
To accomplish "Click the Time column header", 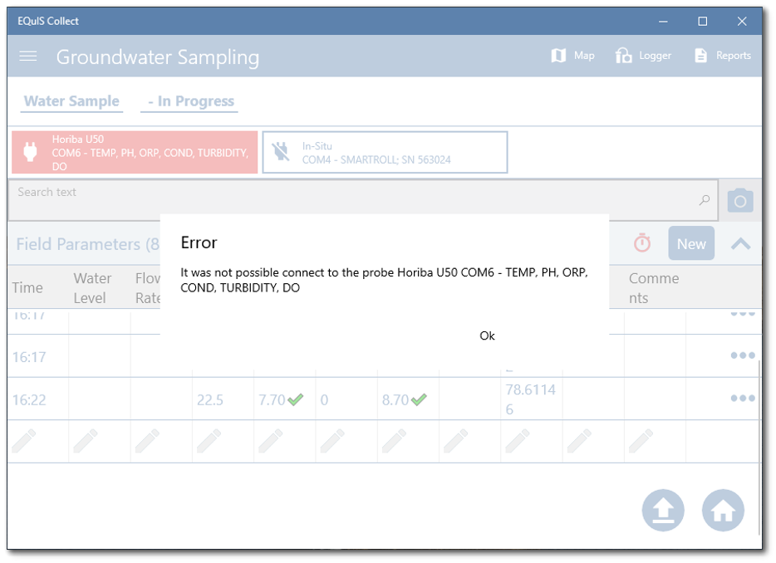I will click(x=27, y=288).
